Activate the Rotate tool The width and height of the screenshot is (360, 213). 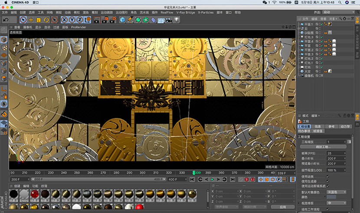tap(46, 20)
